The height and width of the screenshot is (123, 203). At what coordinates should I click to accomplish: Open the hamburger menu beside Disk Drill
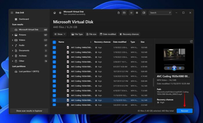point(12,13)
